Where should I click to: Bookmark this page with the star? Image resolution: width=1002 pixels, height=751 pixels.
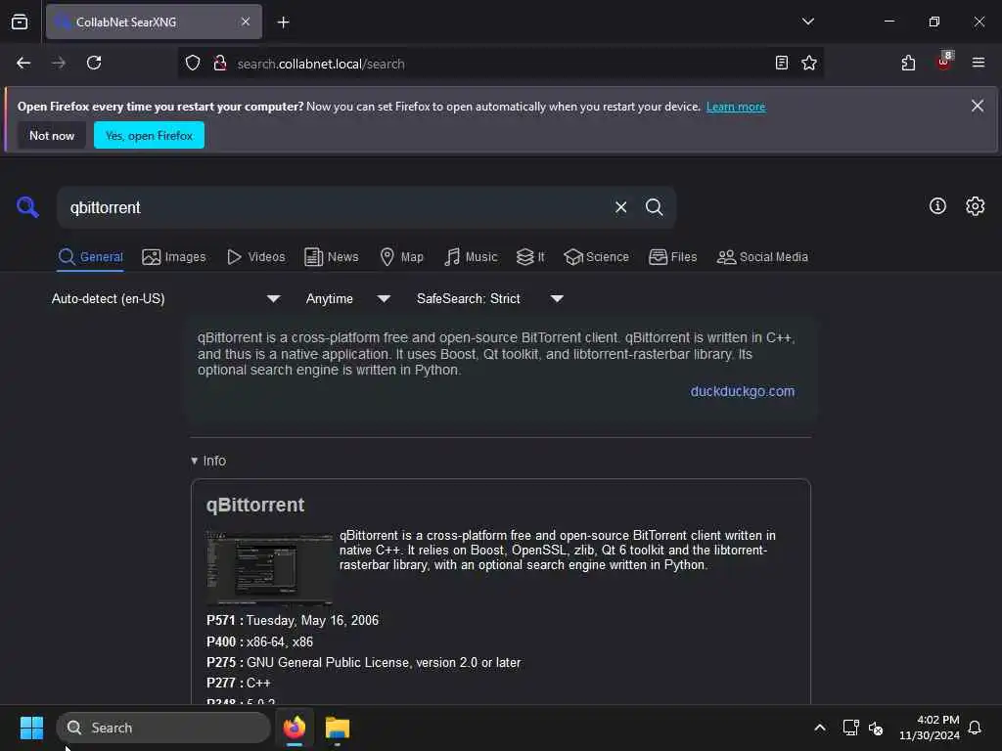click(809, 64)
